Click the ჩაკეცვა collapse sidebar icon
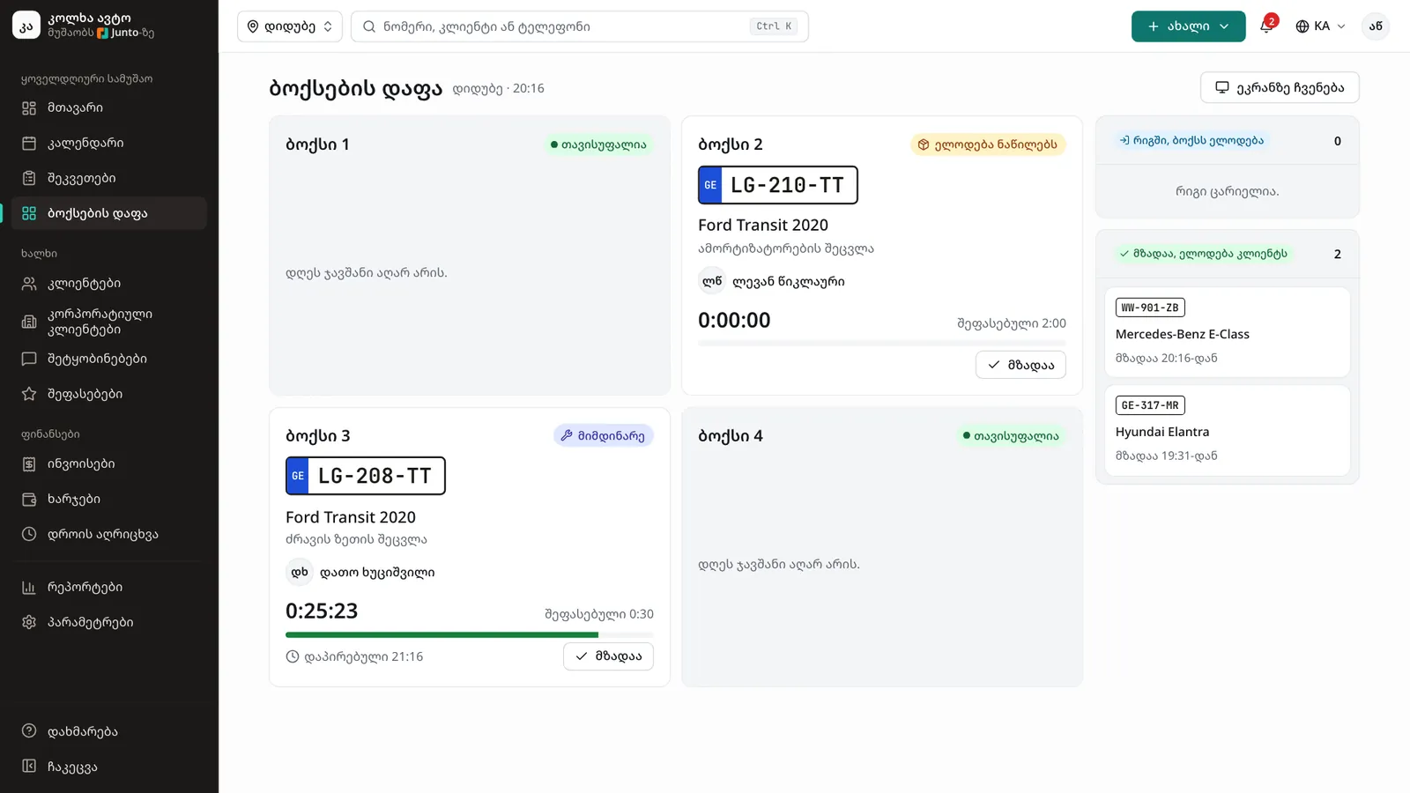 29,767
